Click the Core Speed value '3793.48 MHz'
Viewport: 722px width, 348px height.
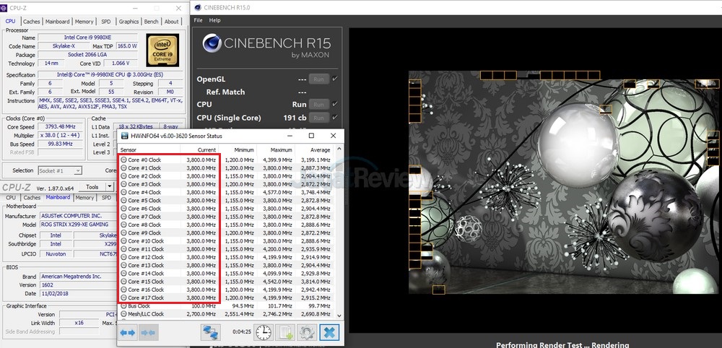coord(60,126)
